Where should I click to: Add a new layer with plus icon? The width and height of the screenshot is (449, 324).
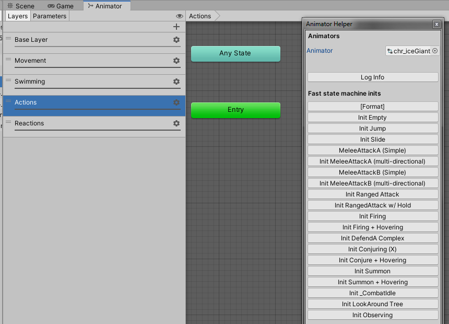(x=176, y=27)
